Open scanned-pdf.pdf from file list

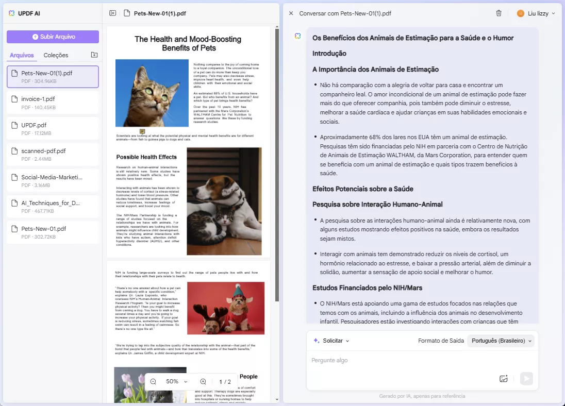(53, 155)
